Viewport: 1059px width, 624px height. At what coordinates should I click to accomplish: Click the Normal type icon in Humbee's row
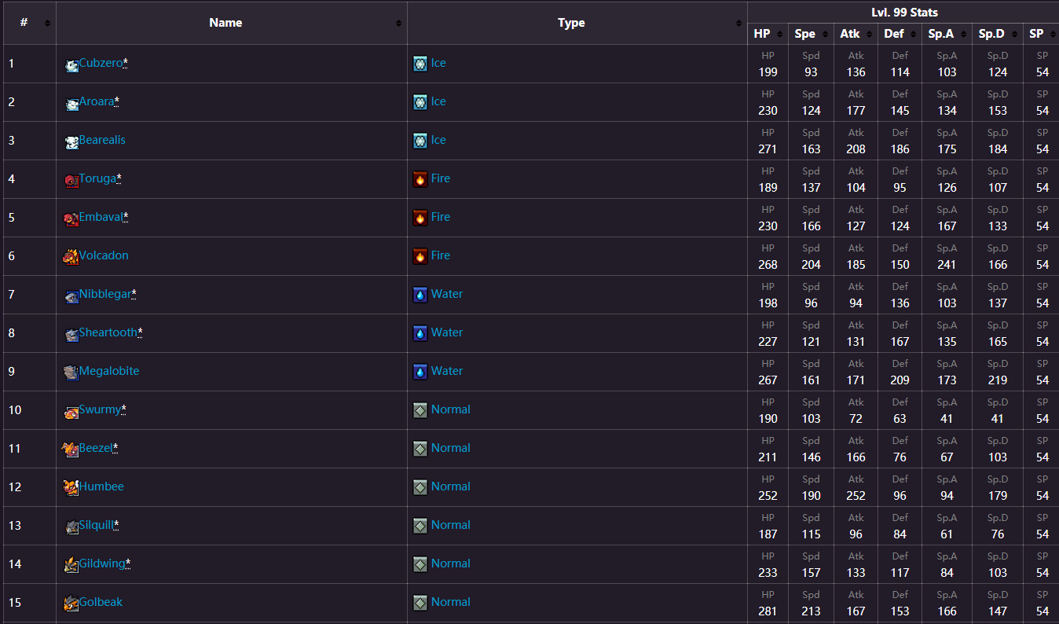point(420,487)
